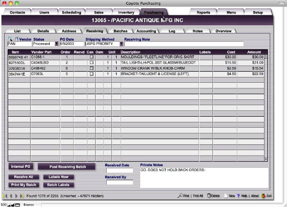Open the Status dropdown arrow
The image size is (287, 207).
[x=56, y=44]
